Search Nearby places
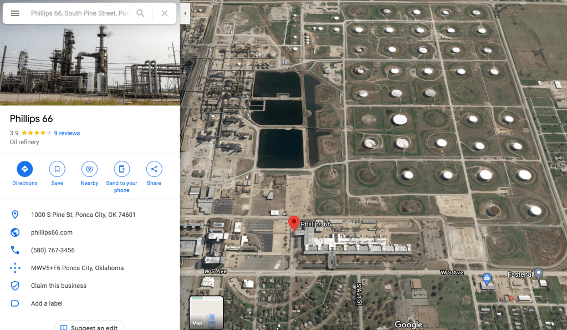 [89, 169]
